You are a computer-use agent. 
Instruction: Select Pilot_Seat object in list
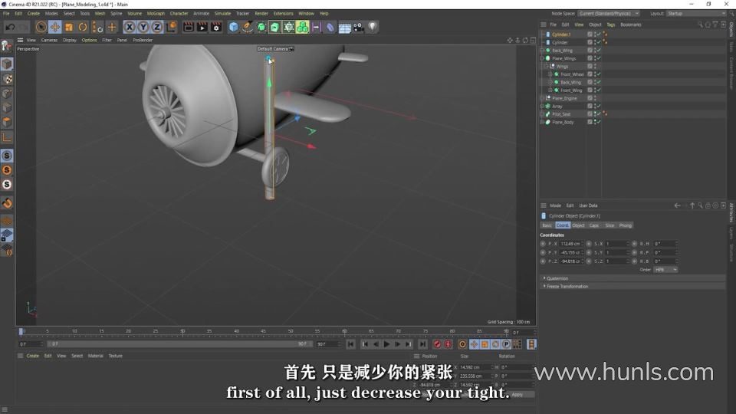(561, 114)
